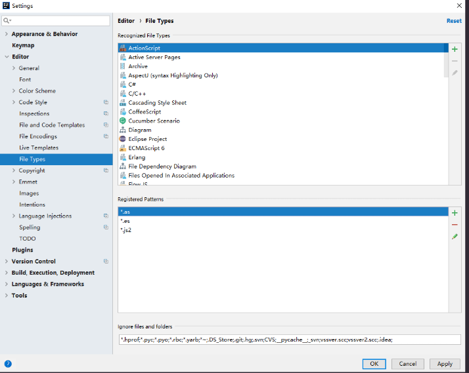The width and height of the screenshot is (469, 373).
Task: Select the *.js2 pattern
Action: 283,230
